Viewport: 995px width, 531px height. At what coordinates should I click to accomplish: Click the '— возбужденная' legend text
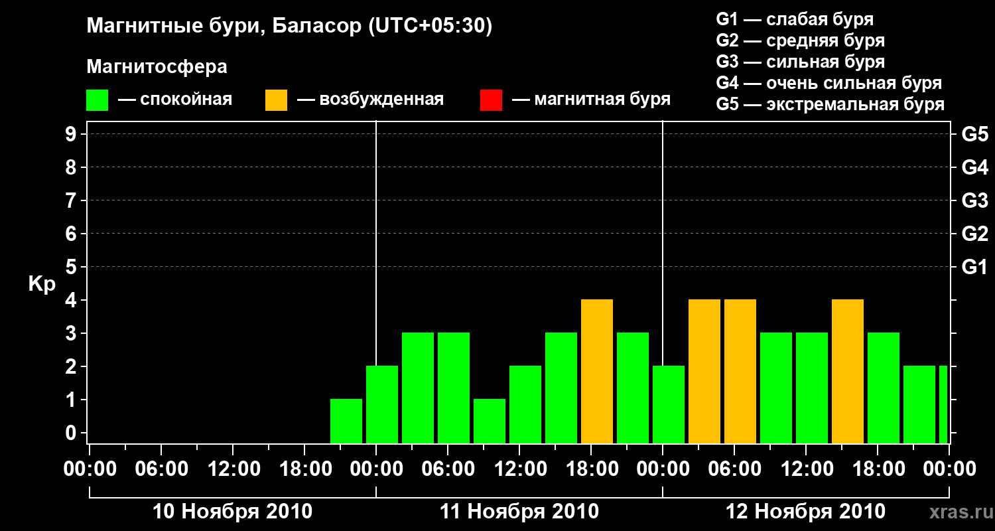coord(370,100)
